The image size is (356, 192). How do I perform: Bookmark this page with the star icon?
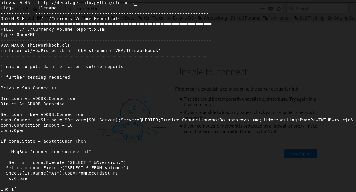[x=279, y=9]
